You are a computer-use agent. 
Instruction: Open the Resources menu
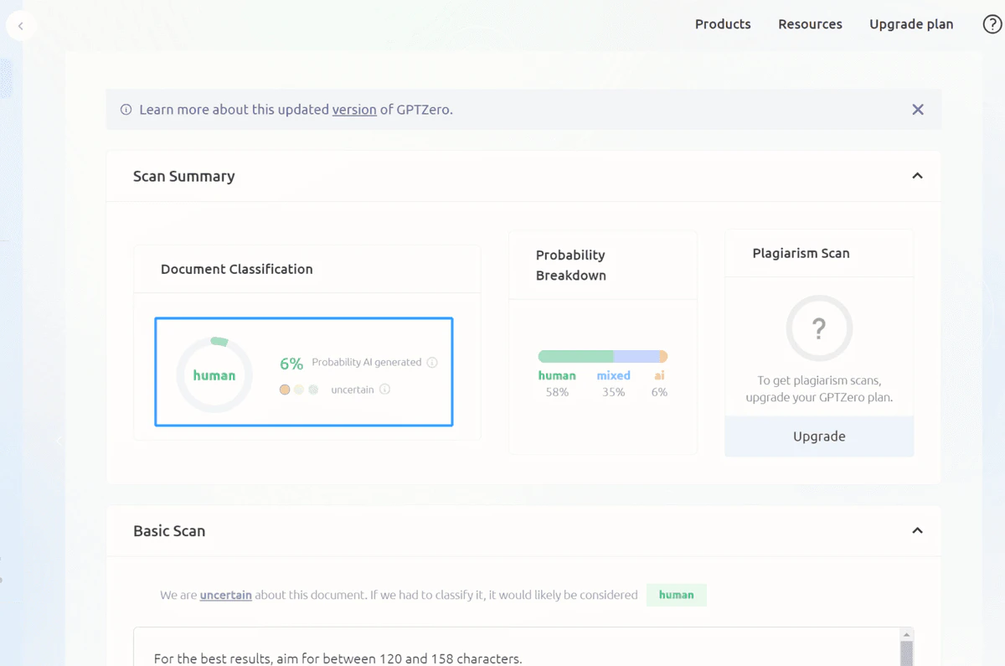(810, 24)
